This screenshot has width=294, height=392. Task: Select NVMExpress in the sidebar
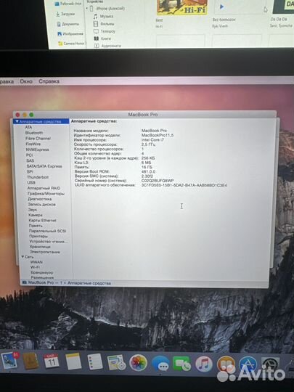coord(38,150)
